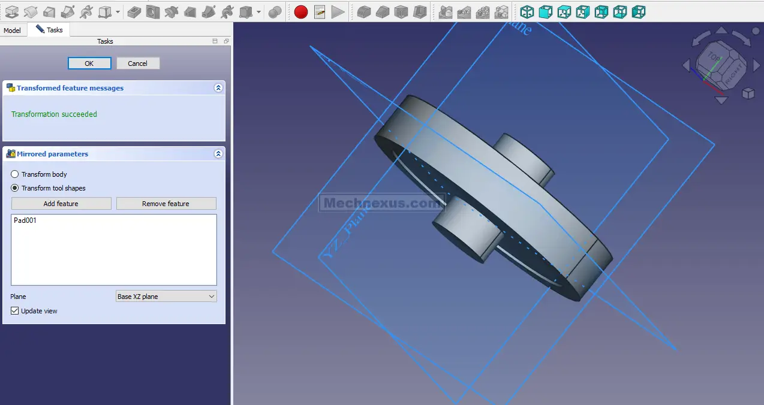Click the first teal wireframe cube icon
764x405 pixels.
pyautogui.click(x=527, y=11)
